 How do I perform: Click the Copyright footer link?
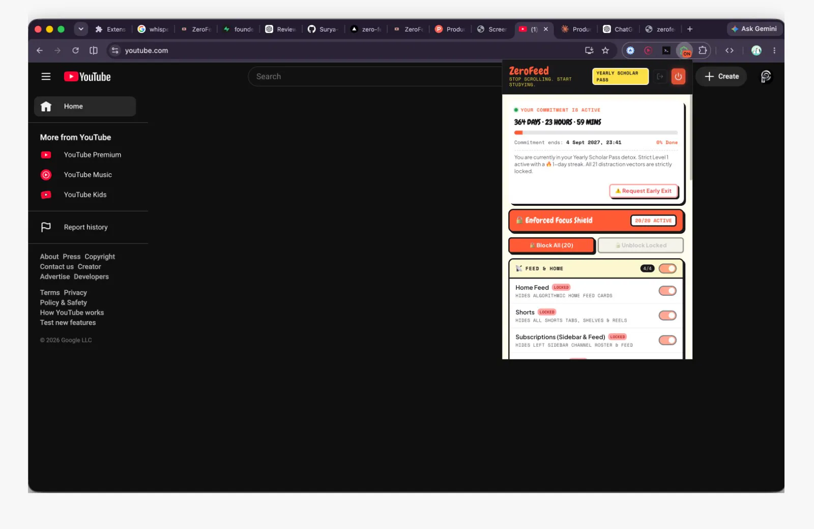[100, 257]
